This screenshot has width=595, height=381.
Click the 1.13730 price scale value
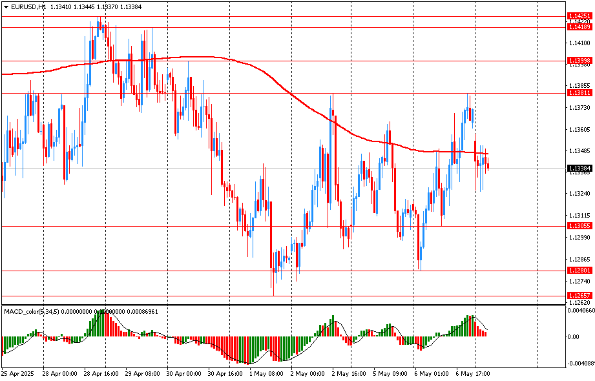pyautogui.click(x=579, y=108)
